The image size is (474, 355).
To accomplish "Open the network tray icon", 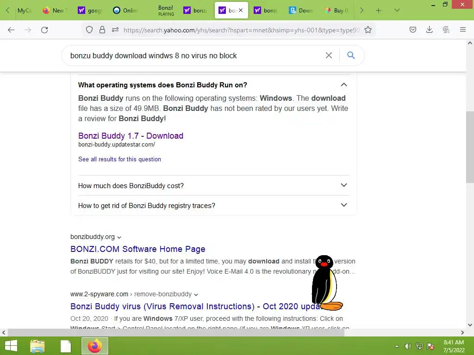I will point(419,346).
